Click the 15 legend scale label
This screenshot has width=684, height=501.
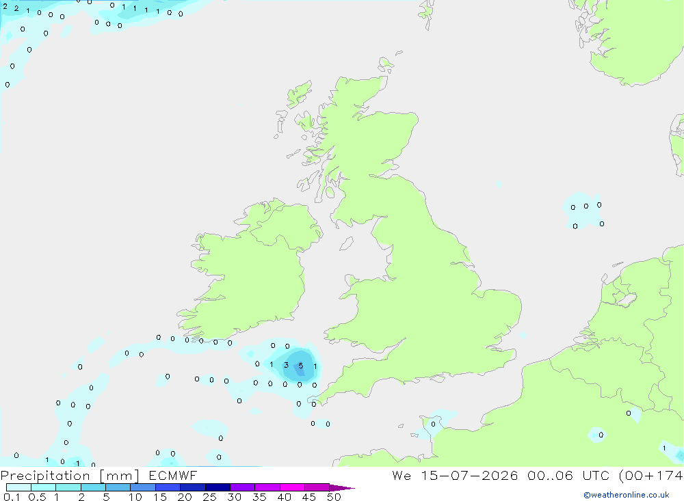[160, 497]
